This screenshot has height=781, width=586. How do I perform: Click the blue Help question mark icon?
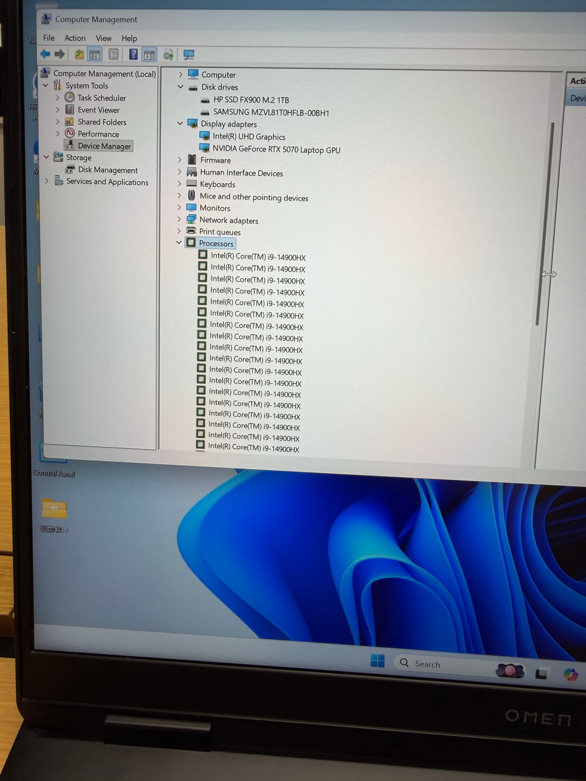[133, 54]
